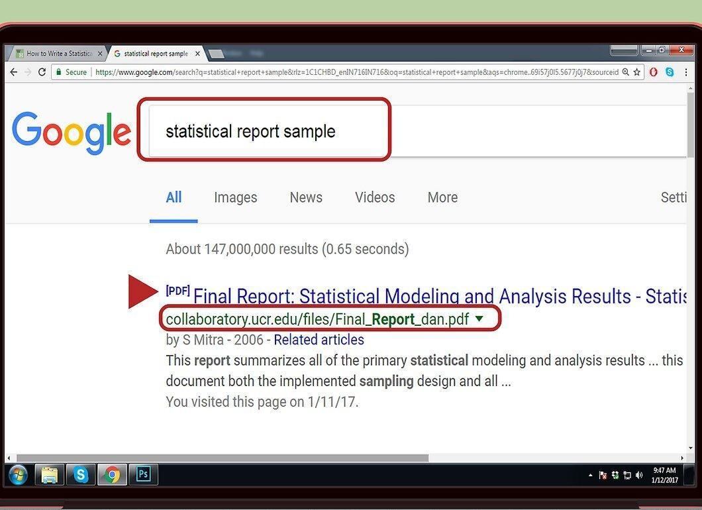Click the Dropbox tray icon

pos(615,475)
